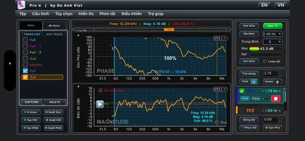This screenshot has height=141, width=305.
Task: Click the Phục hồi restore button
Action: click(x=249, y=128)
